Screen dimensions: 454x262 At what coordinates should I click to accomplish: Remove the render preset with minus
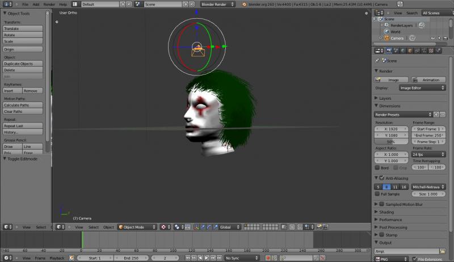pyautogui.click(x=443, y=115)
